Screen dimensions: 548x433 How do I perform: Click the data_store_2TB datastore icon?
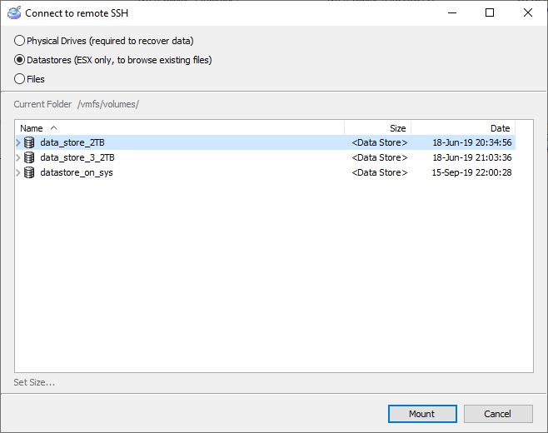click(29, 142)
